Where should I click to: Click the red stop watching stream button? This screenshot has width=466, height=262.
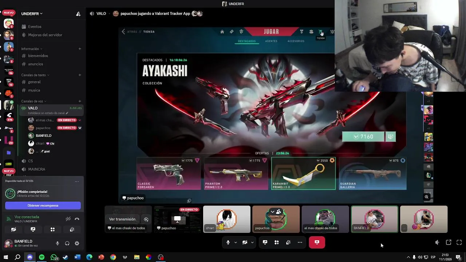tap(317, 242)
